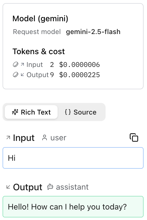This screenshot has height=220, width=147.
Task: Click the Tokens & cost heading
Action: [x=39, y=52]
